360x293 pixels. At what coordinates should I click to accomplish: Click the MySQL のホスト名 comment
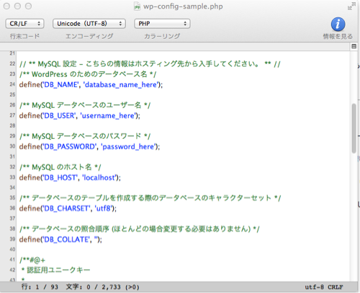point(60,167)
